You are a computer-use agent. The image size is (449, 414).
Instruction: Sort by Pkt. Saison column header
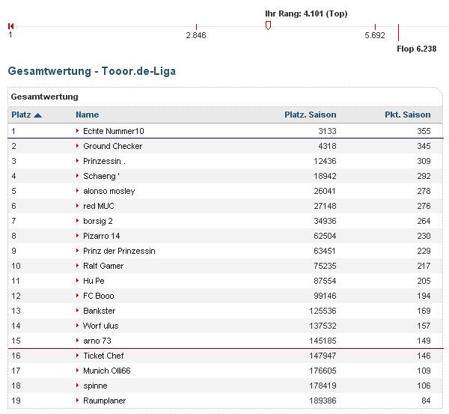[407, 115]
